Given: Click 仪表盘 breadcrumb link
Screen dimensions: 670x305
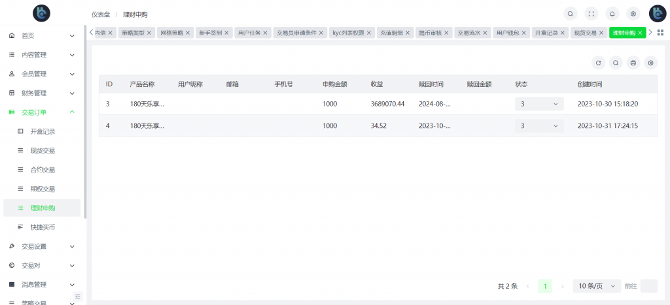Looking at the screenshot, I should tap(101, 14).
